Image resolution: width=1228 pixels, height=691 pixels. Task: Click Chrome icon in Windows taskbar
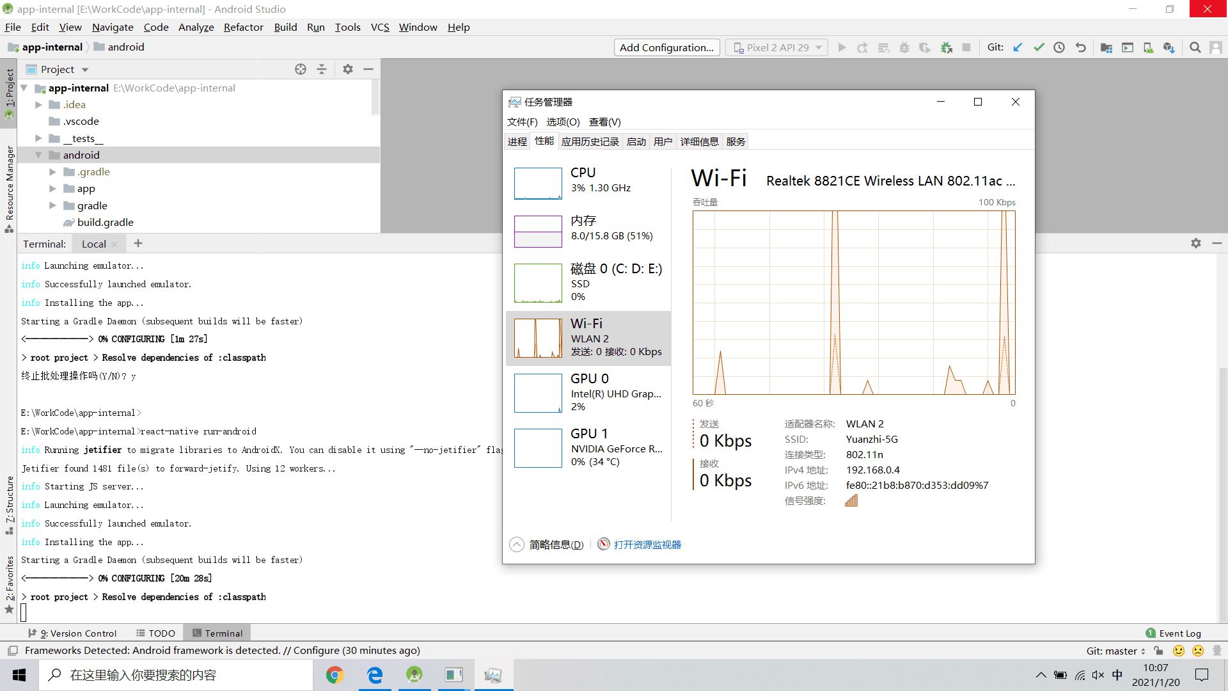335,675
